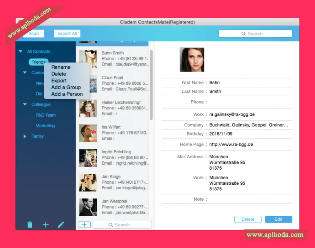Screen dimensions: 315x248
Task: Click the Edit button in the contact details
Action: 279,219
